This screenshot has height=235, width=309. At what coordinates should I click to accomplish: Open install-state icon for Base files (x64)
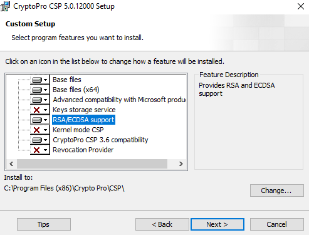click(40, 90)
